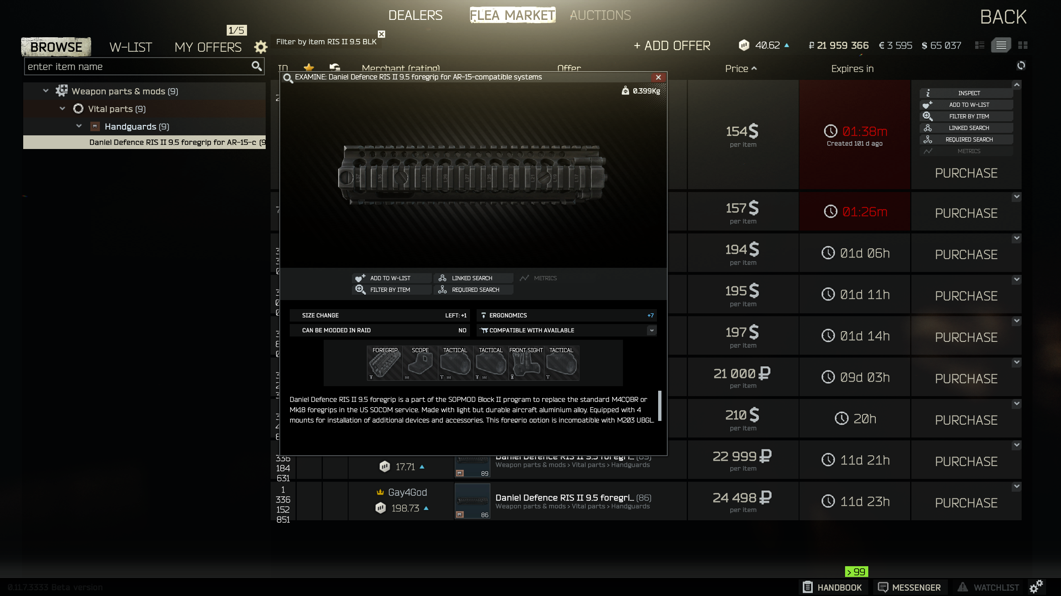This screenshot has height=596, width=1061.
Task: Choose Filter by Item in offer menu
Action: coord(967,116)
